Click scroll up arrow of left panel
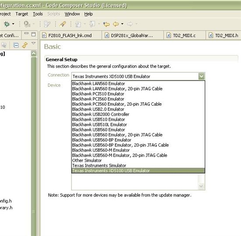Image resolution: width=241 pixels, height=236 pixels. 34,54
